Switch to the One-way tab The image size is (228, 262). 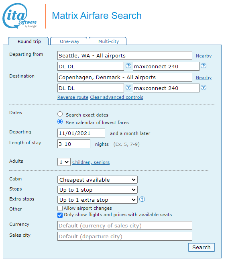pos(69,41)
